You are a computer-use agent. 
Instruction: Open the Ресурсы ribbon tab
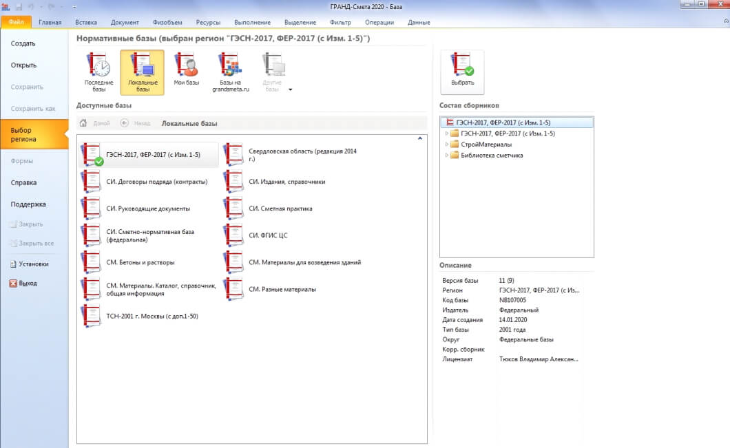click(x=208, y=22)
